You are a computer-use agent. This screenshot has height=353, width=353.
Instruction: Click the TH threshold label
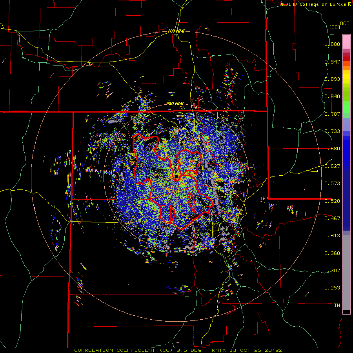337,306
